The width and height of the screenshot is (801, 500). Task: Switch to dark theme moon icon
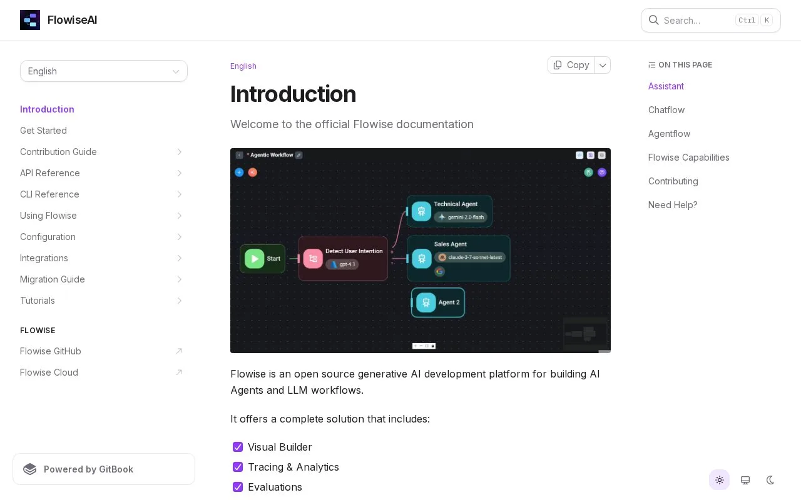771,480
